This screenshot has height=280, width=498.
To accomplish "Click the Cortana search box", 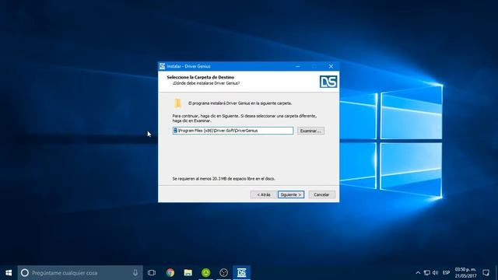I will [x=80, y=273].
